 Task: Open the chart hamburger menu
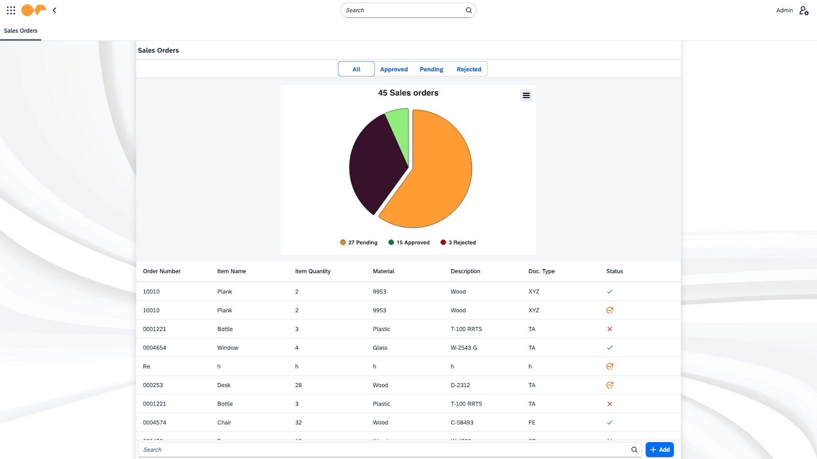[526, 95]
